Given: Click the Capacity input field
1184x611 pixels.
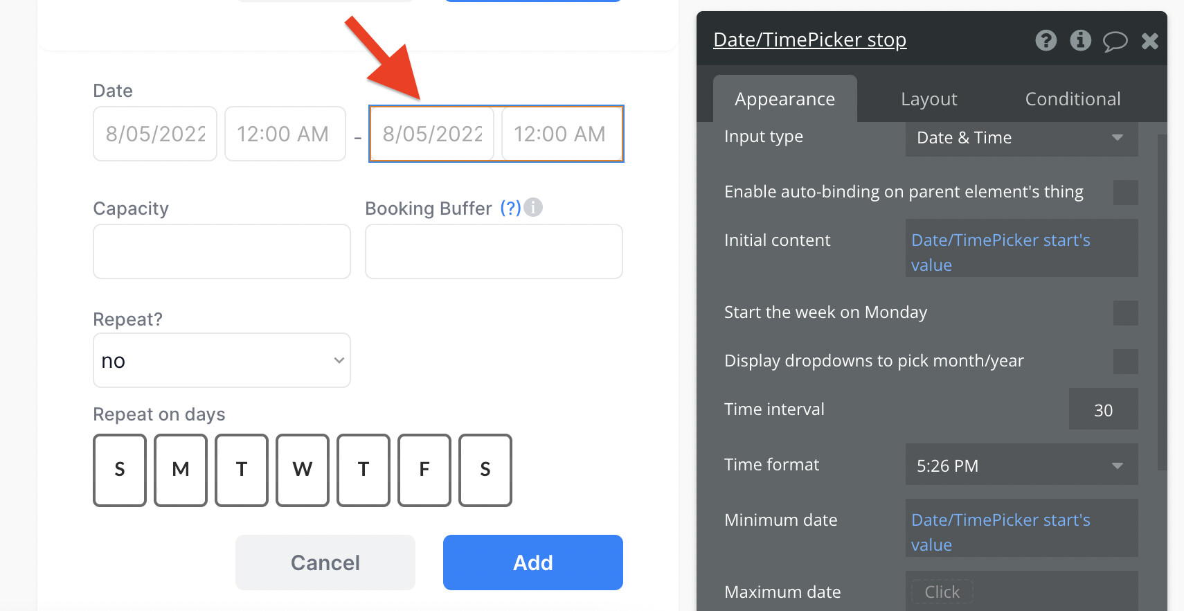Looking at the screenshot, I should tap(222, 251).
